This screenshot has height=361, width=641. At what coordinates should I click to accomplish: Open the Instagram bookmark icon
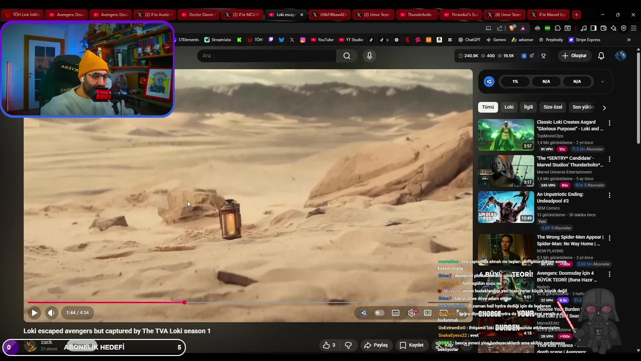click(302, 40)
